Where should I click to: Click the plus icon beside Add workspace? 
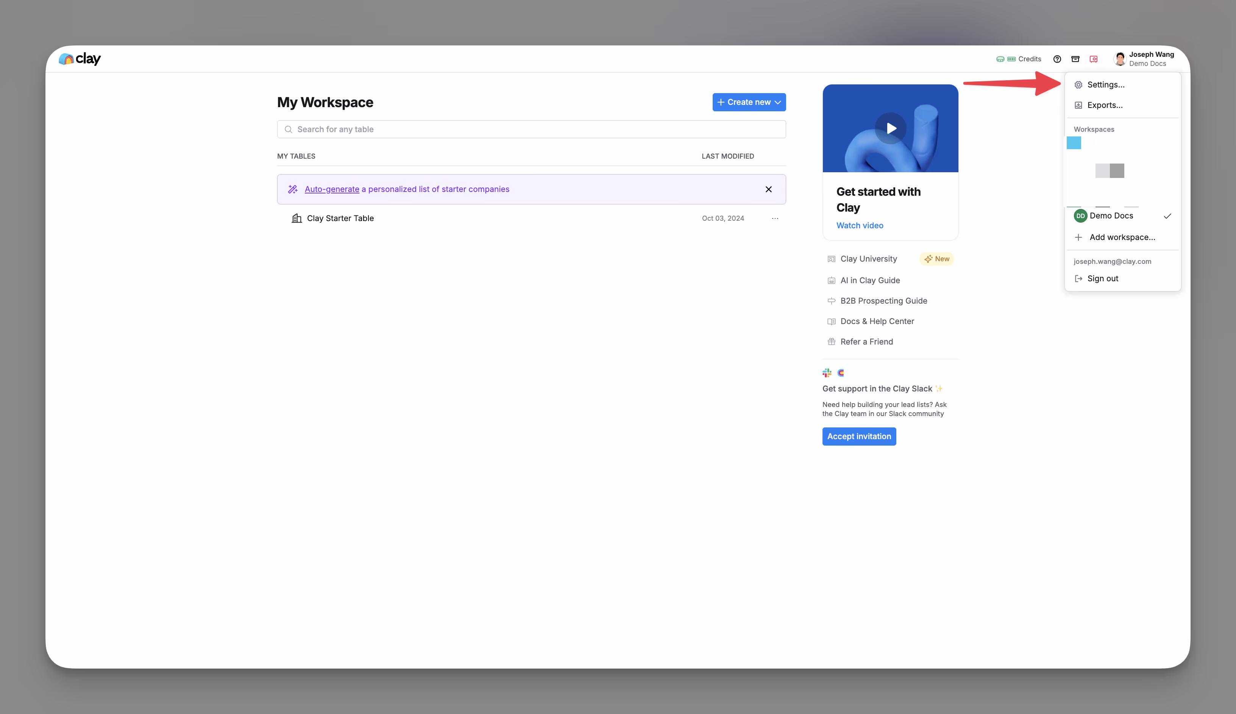[1078, 237]
